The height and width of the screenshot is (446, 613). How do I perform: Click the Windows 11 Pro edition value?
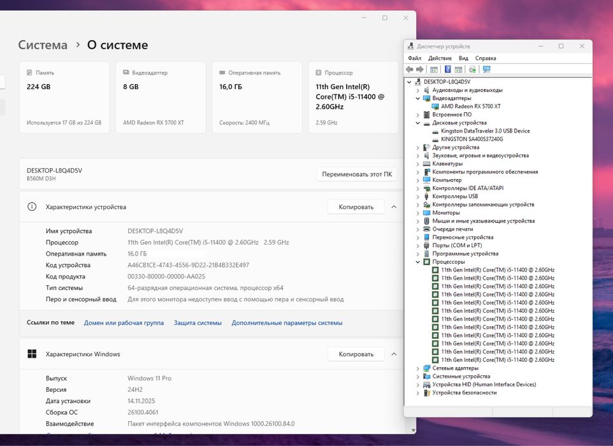pyautogui.click(x=149, y=378)
